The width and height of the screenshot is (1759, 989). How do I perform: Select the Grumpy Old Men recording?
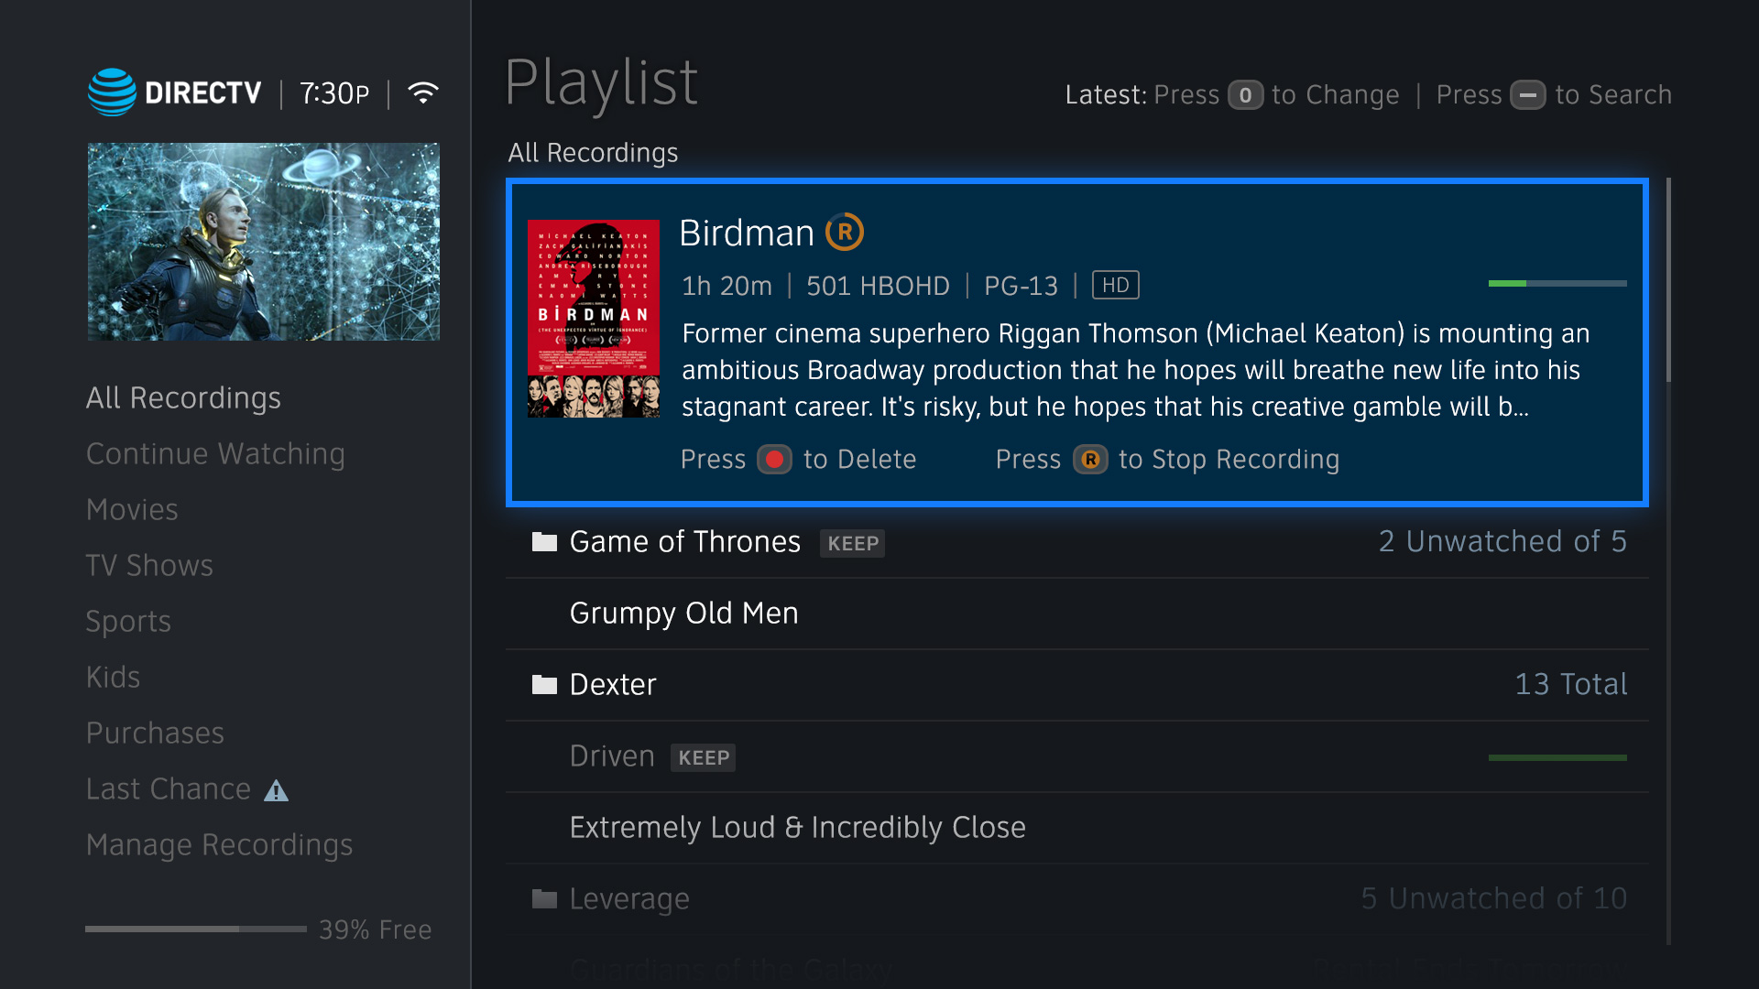coord(1077,614)
